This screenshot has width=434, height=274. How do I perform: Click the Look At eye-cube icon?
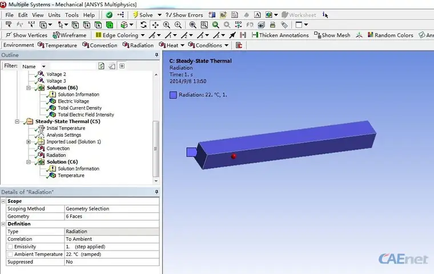tap(261, 25)
